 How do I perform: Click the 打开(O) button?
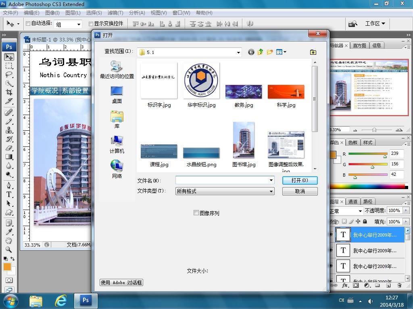[300, 180]
